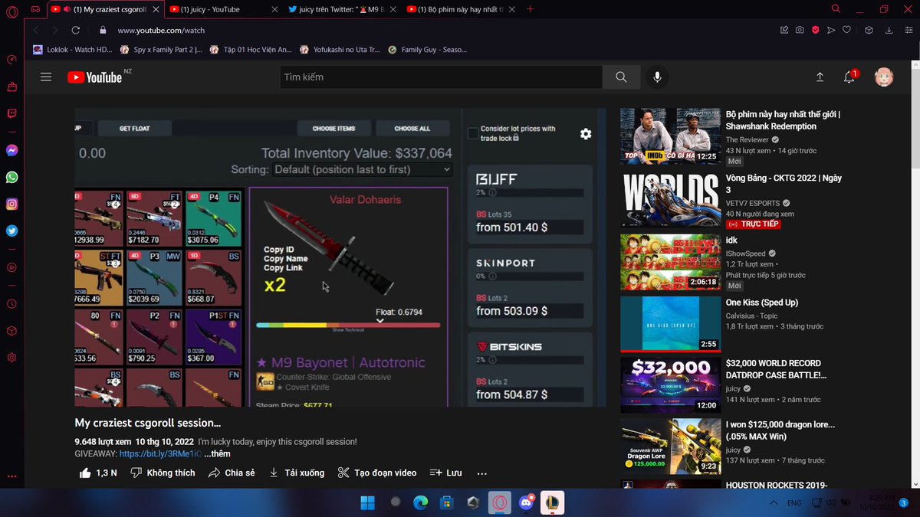920x517 pixels.
Task: Open the settings gear in video player
Action: click(586, 134)
